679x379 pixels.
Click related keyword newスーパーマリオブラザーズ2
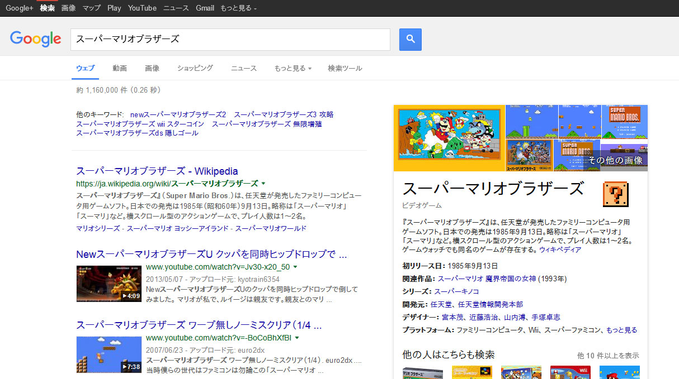[178, 114]
